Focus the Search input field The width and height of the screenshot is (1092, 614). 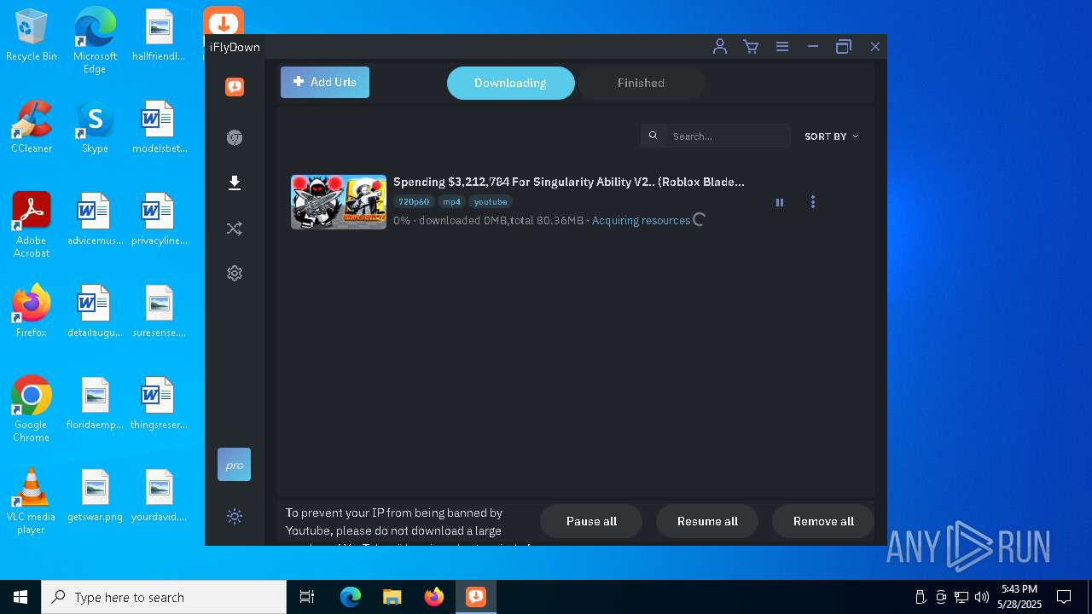pyautogui.click(x=728, y=136)
